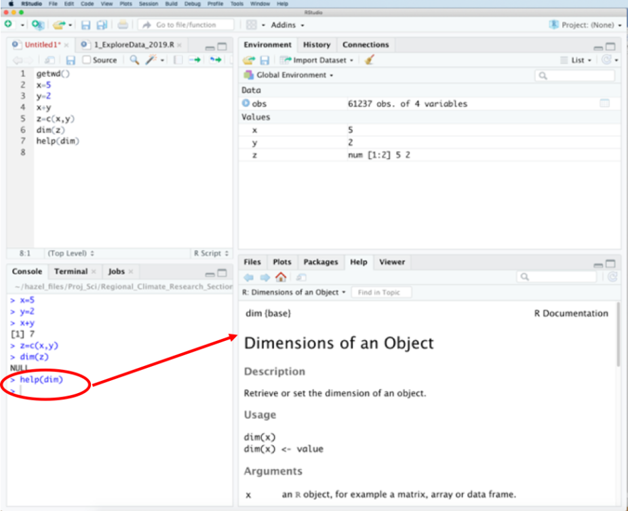628x511 pixels.
Task: Click the refresh Help topic icon
Action: (612, 277)
